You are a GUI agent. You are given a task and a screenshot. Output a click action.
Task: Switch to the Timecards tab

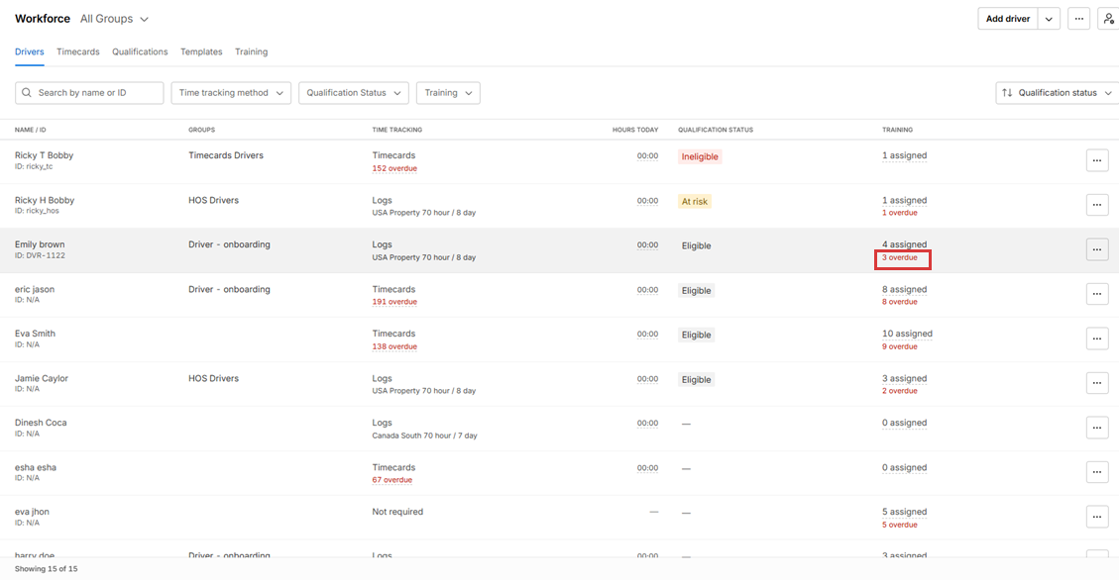point(77,51)
